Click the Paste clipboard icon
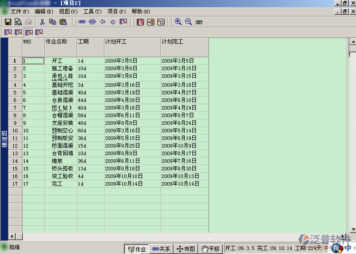Image resolution: width=356 pixels, height=254 pixels. point(63,22)
